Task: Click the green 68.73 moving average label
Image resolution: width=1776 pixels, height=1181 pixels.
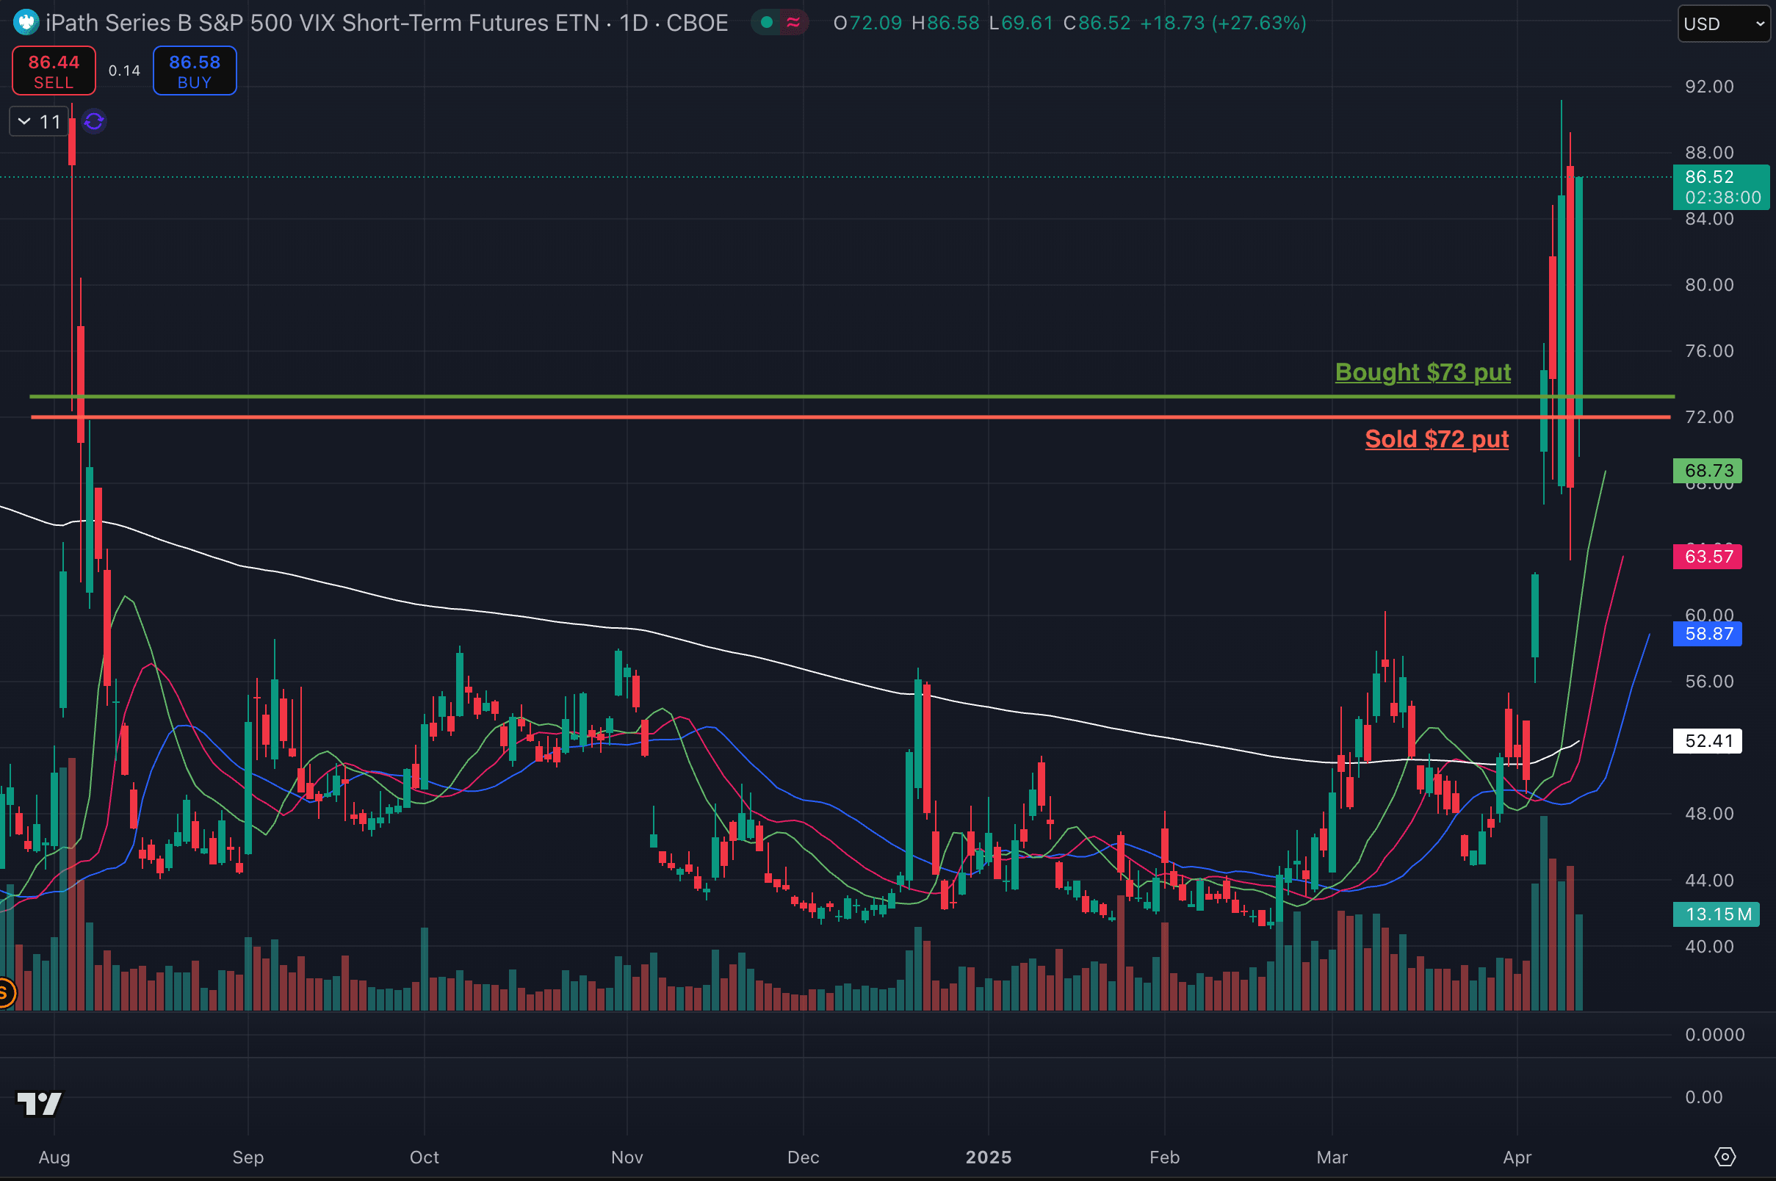Action: point(1708,471)
